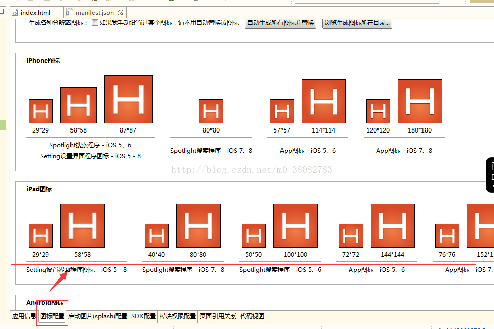Click the 自动生成所有图标并替换 button
494x329 pixels.
(x=280, y=23)
